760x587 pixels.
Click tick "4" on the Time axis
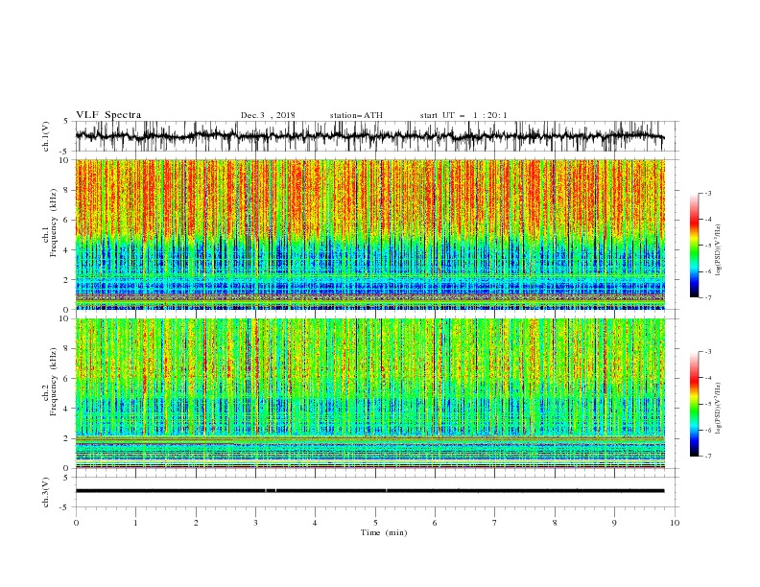(x=315, y=523)
